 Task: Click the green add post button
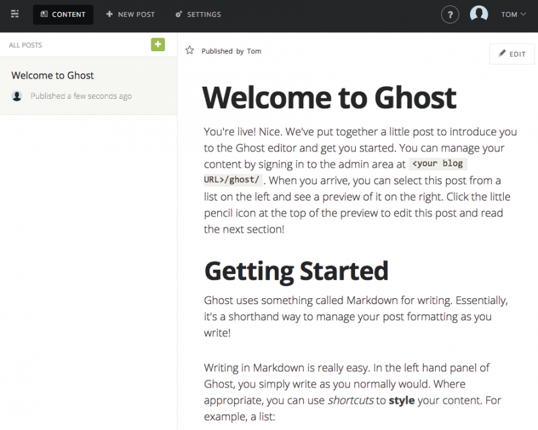pos(158,44)
